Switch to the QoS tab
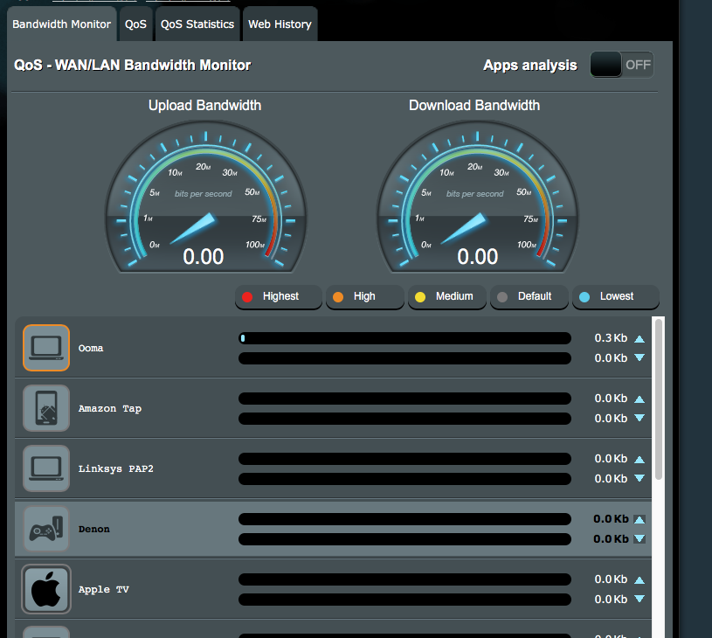This screenshot has height=638, width=712. (x=135, y=24)
